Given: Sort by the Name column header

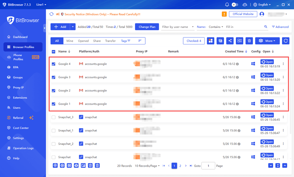Looking at the screenshot, I should 64,51.
